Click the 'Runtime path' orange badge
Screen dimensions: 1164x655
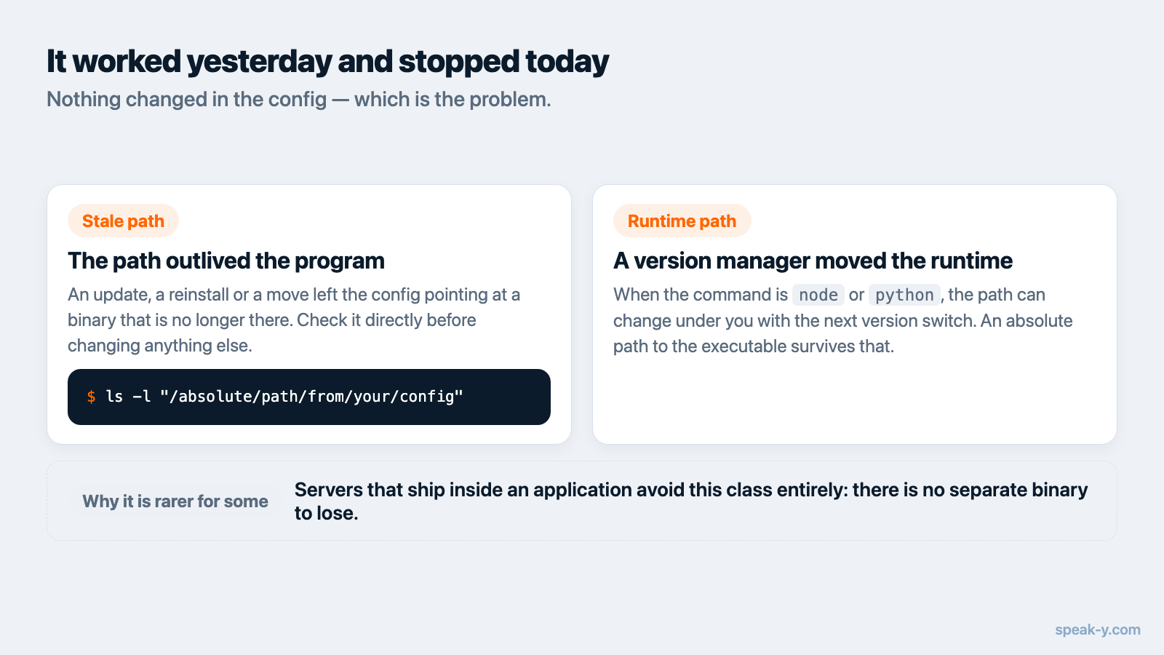(x=682, y=221)
